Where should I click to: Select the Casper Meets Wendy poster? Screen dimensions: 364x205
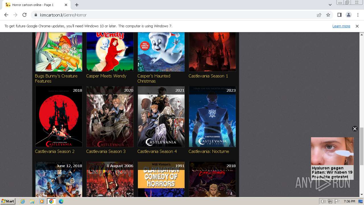point(110,52)
